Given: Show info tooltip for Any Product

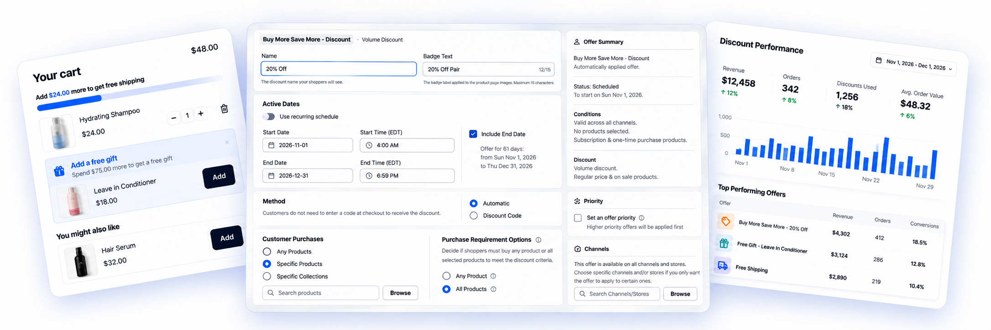Looking at the screenshot, I should [493, 276].
